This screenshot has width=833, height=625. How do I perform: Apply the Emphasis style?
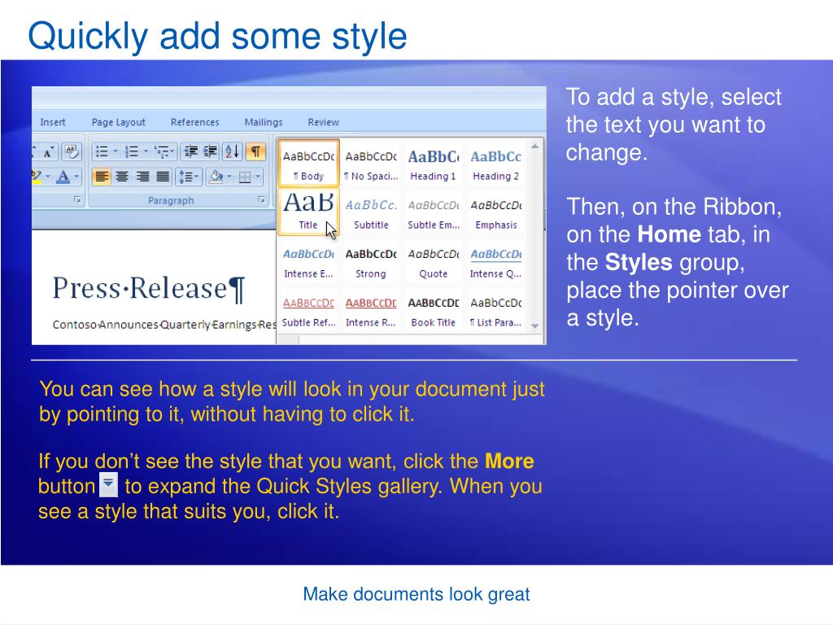495,214
